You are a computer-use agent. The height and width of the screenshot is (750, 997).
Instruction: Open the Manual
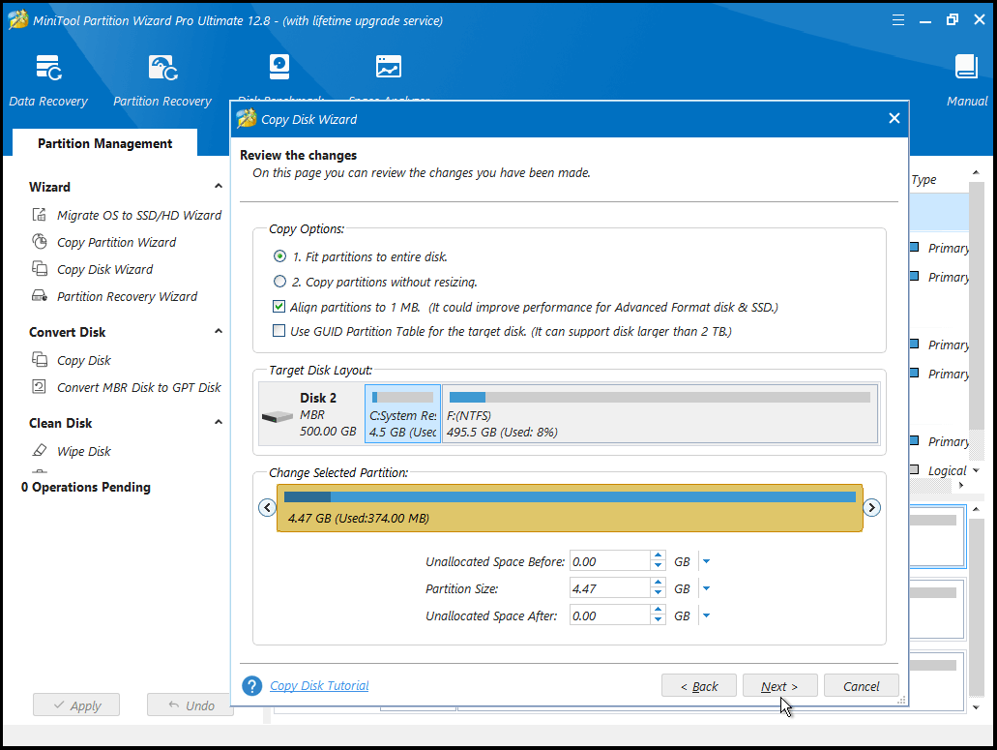coord(966,77)
